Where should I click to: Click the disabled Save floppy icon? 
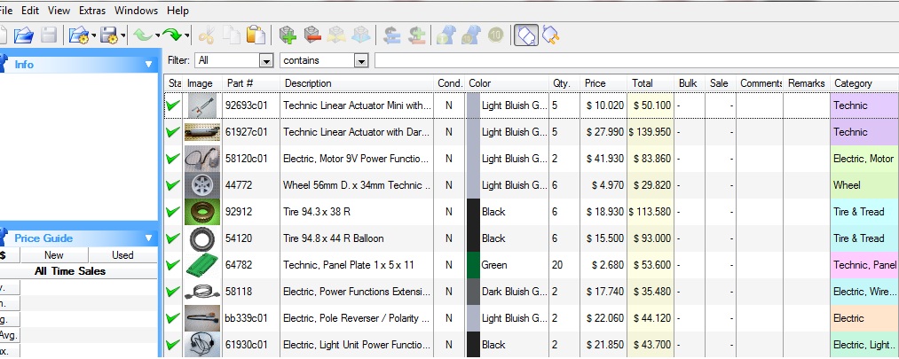(49, 35)
